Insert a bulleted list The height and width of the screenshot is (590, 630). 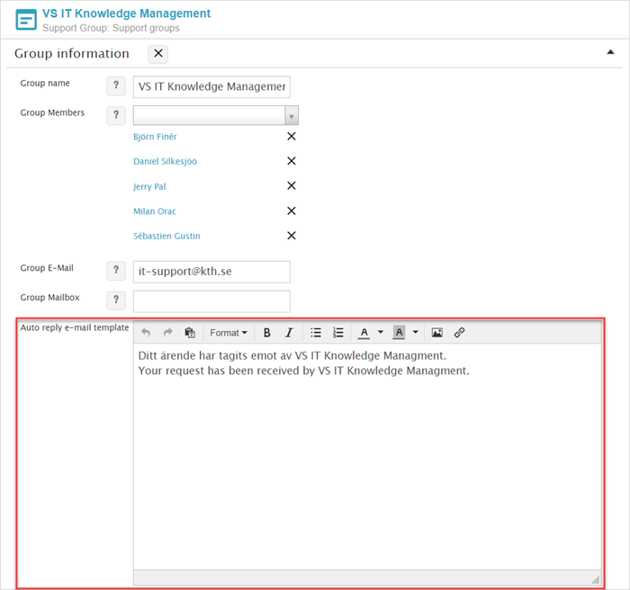316,333
